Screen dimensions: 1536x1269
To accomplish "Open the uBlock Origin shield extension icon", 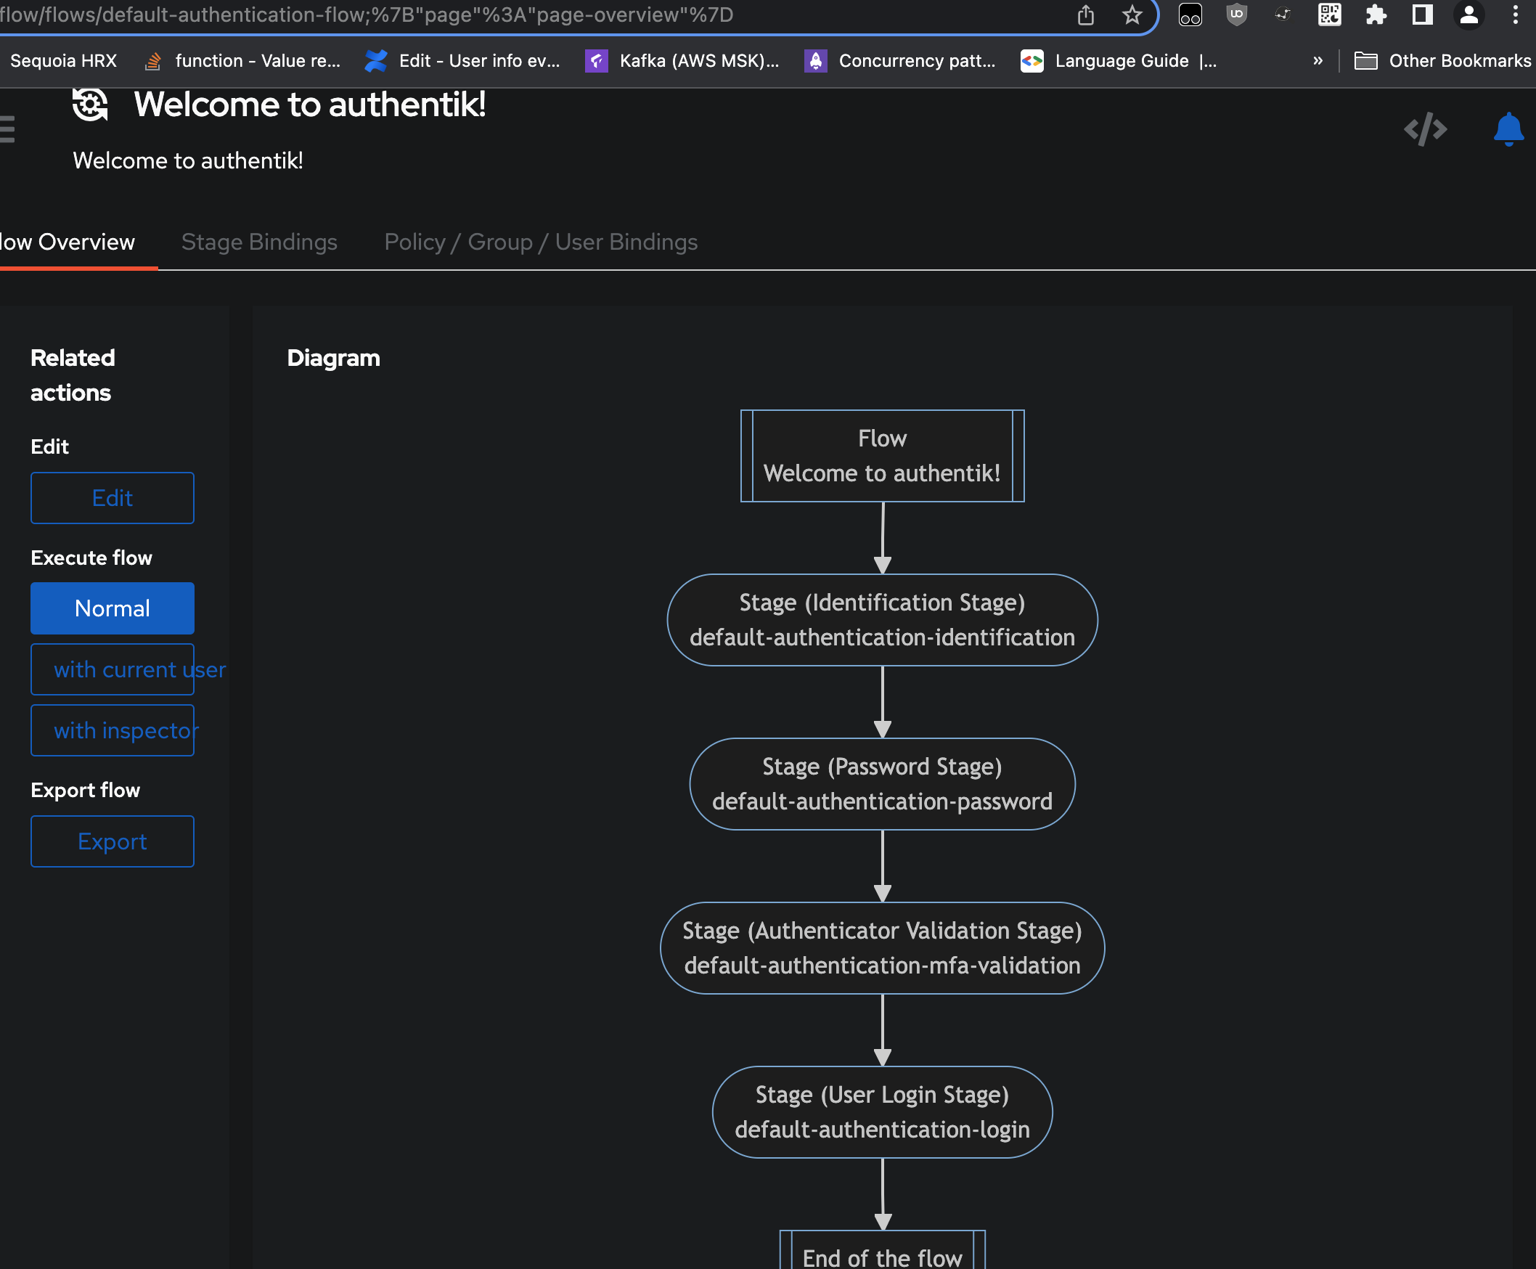I will click(x=1236, y=15).
